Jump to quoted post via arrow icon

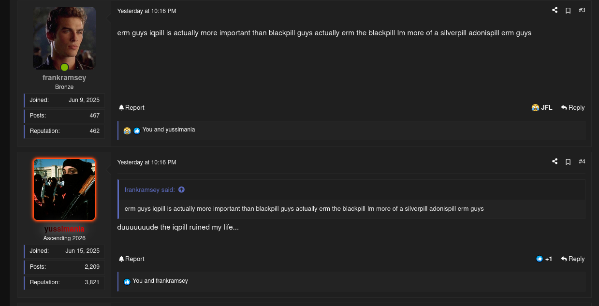pyautogui.click(x=181, y=190)
